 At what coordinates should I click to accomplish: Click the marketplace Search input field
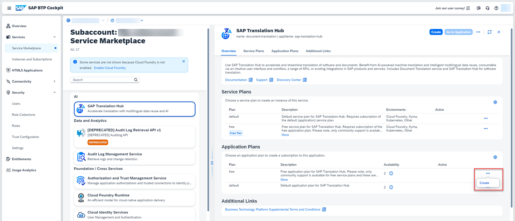tap(105, 80)
